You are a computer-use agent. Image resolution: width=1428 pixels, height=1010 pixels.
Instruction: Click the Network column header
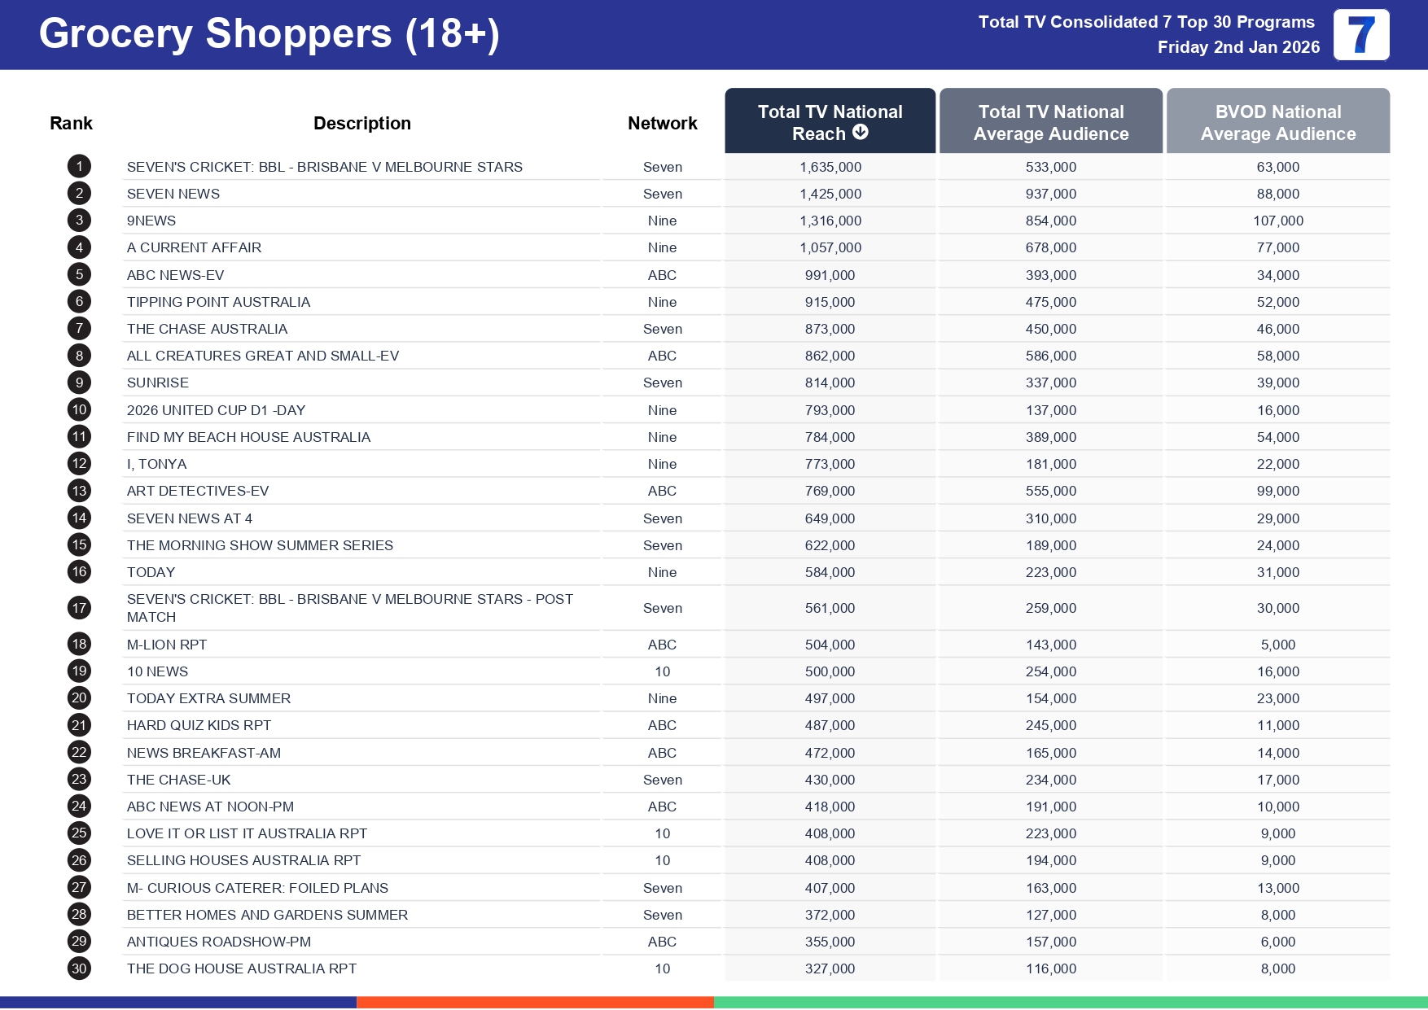[662, 123]
